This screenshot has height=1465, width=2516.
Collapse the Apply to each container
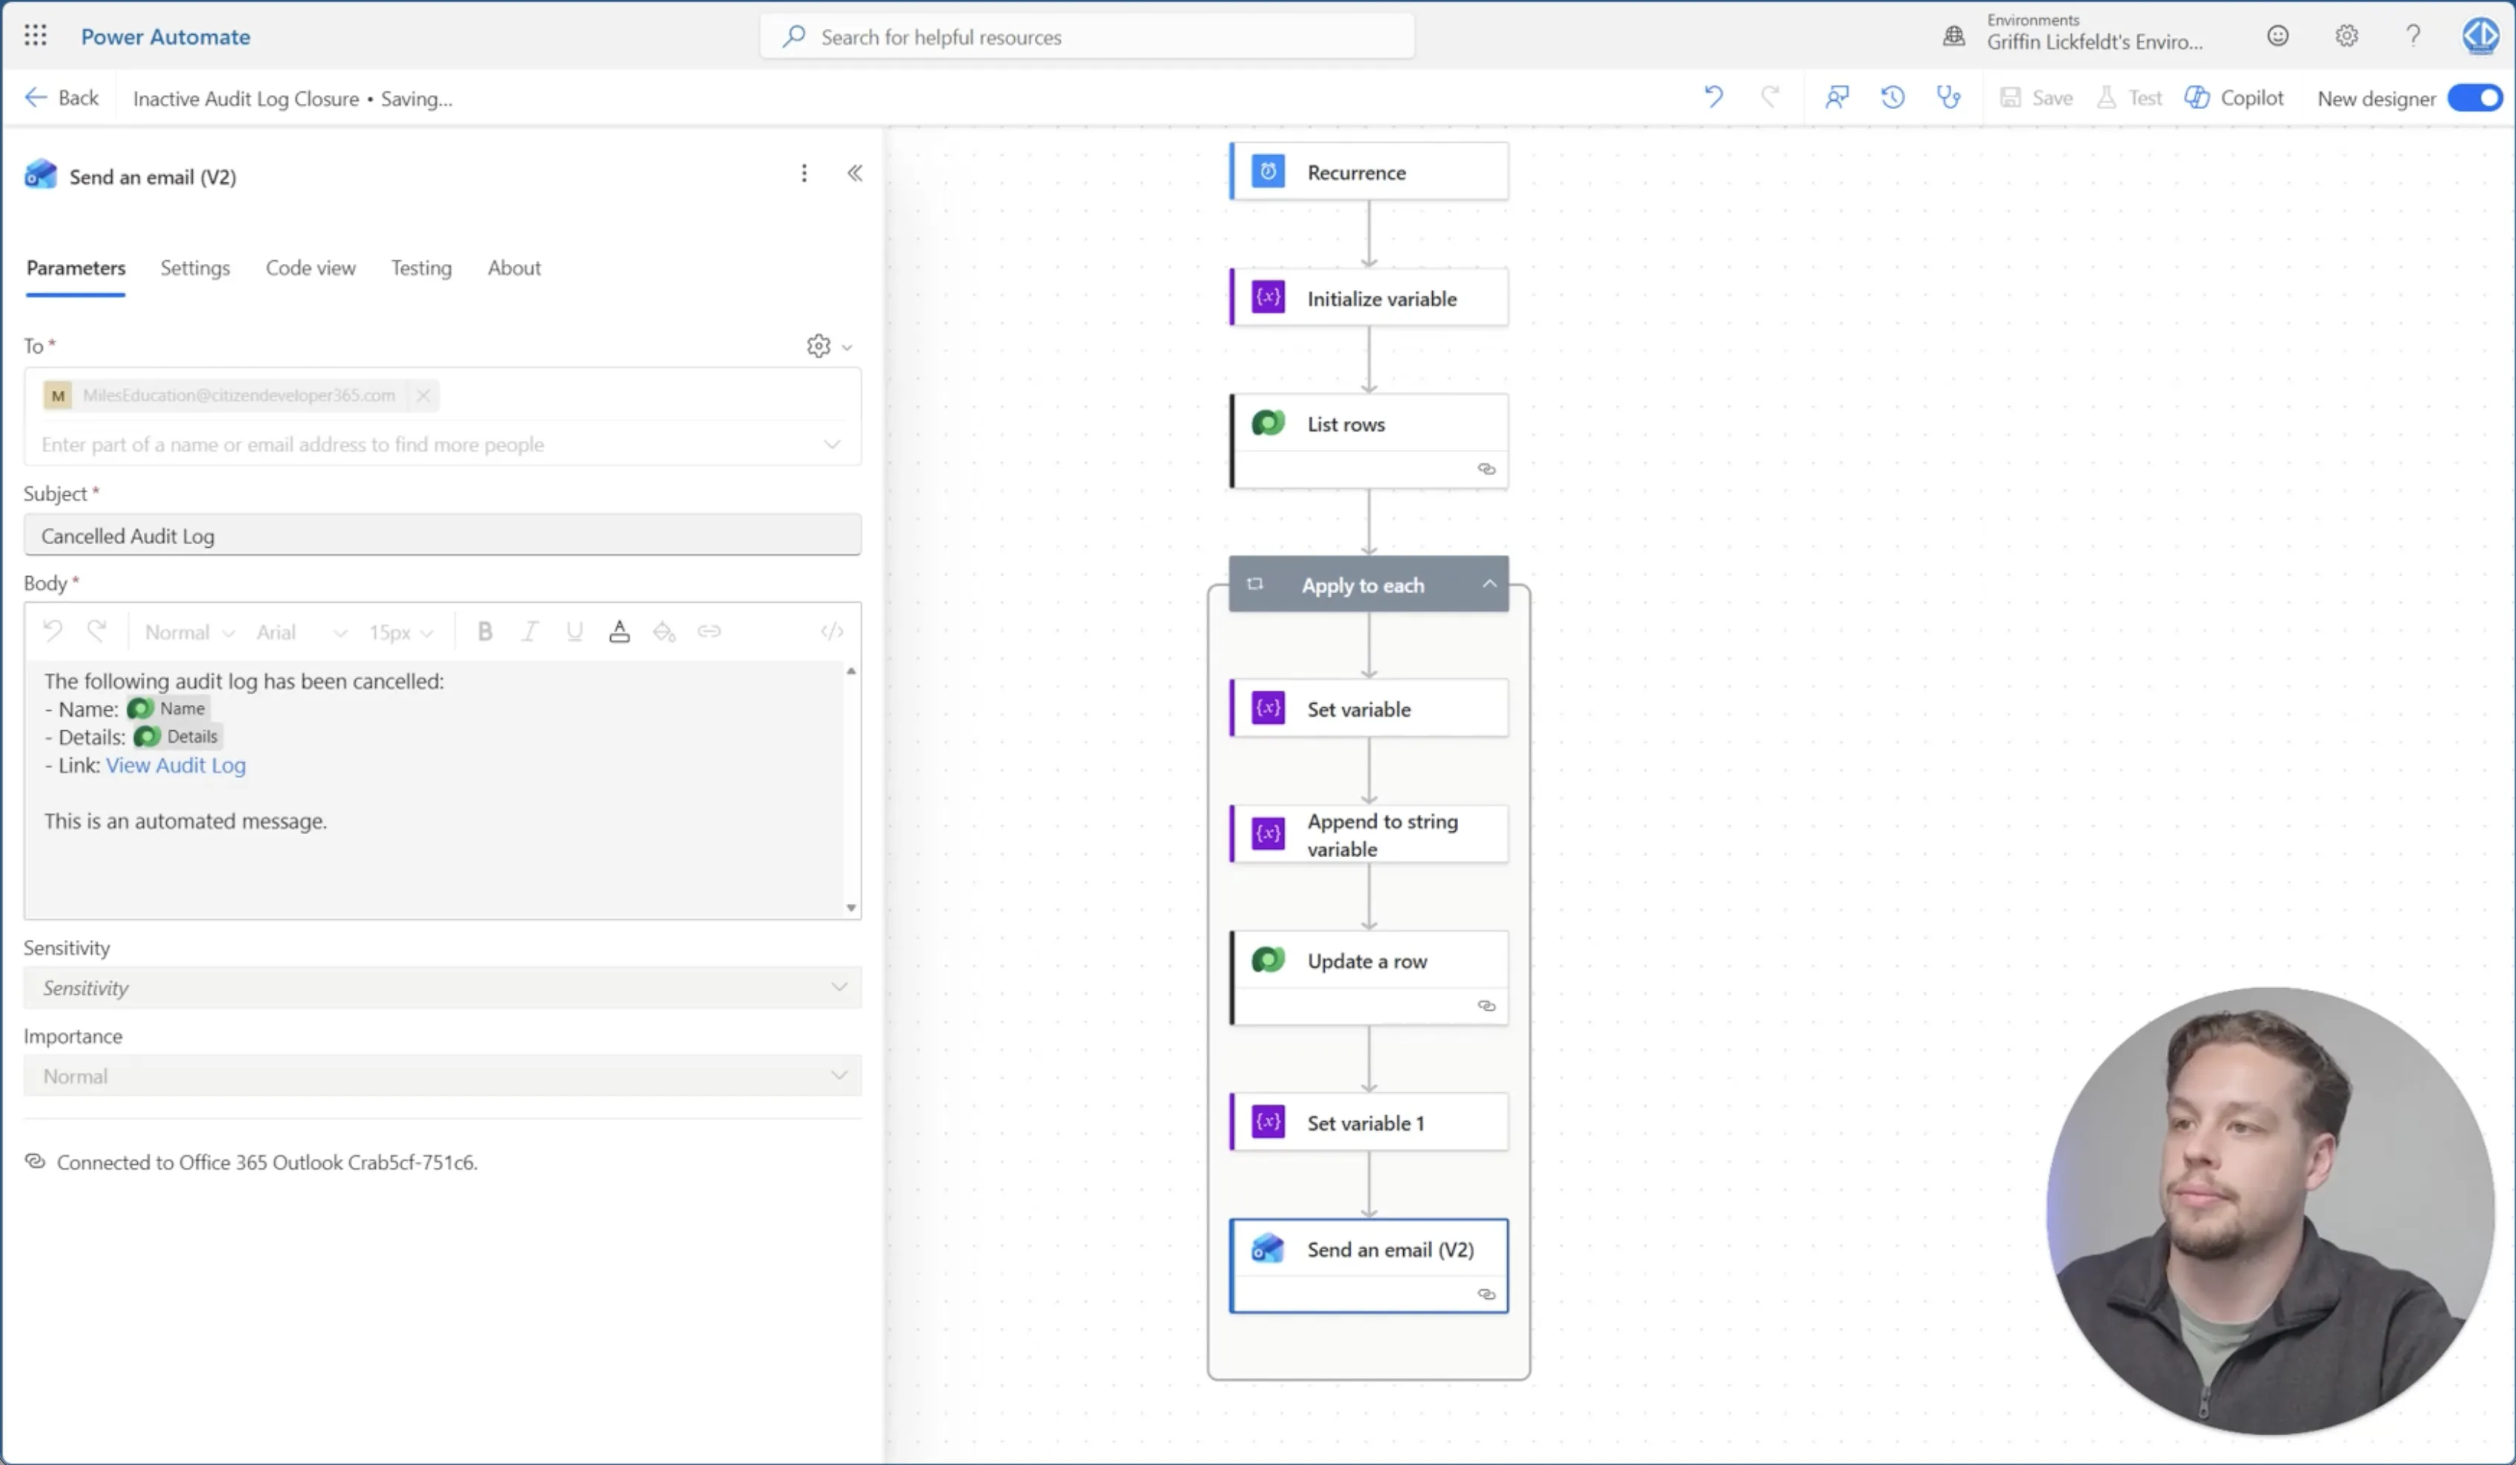pyautogui.click(x=1489, y=584)
